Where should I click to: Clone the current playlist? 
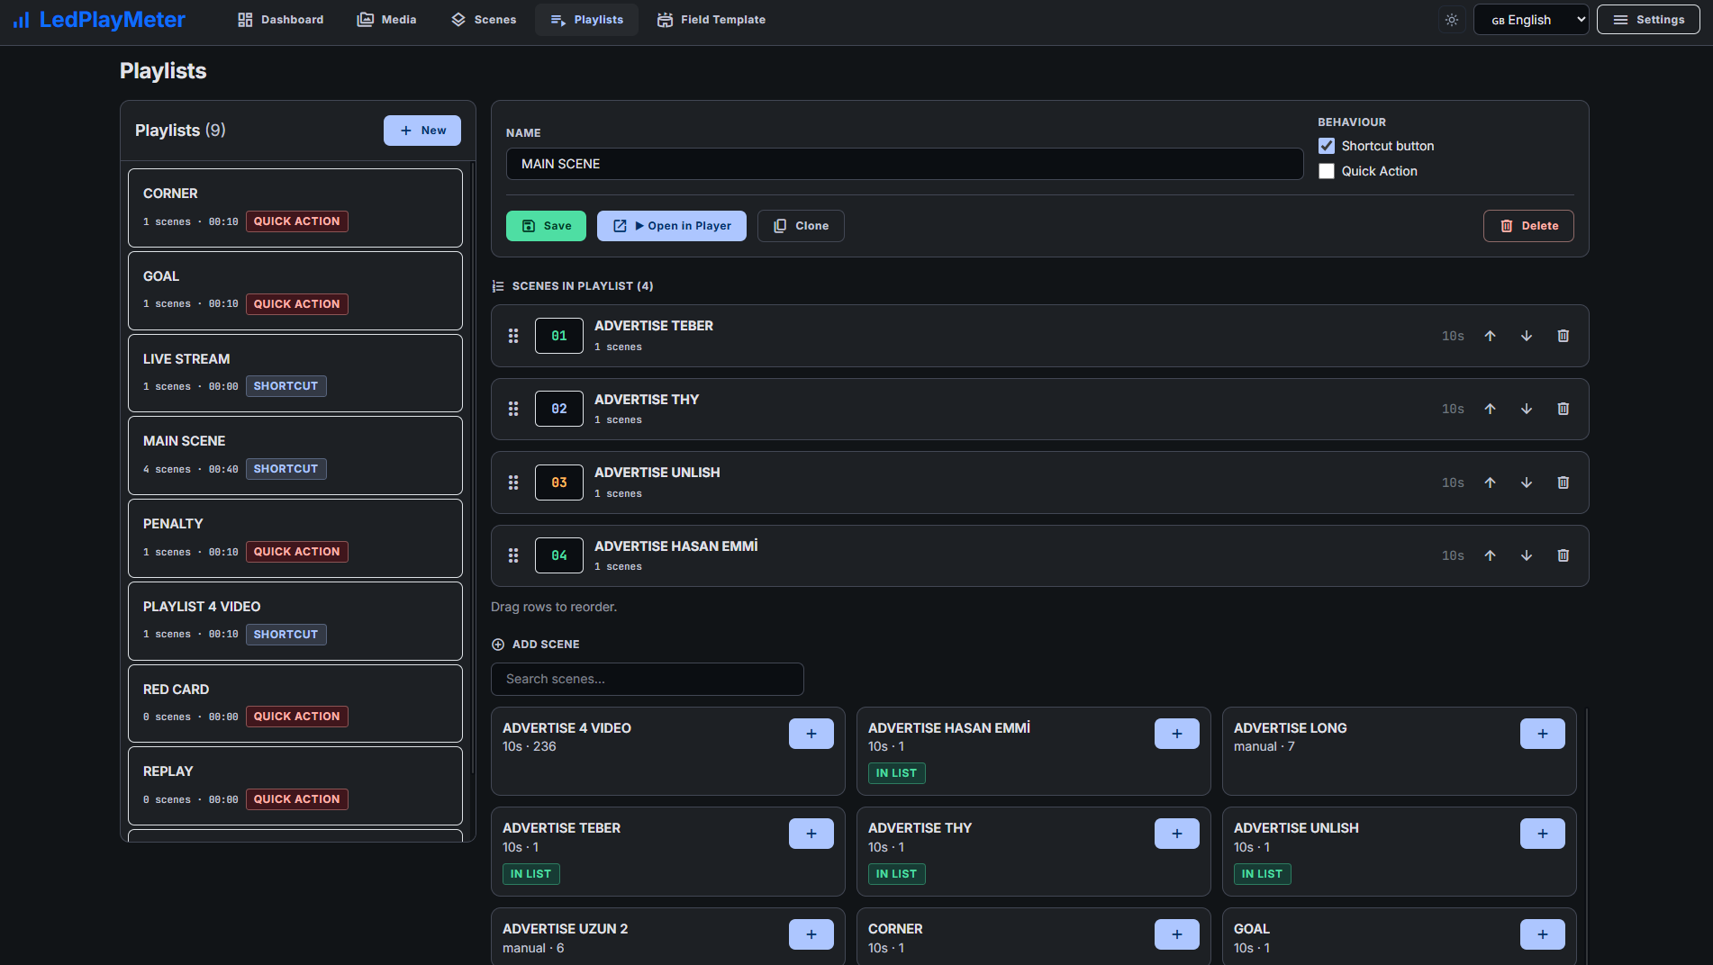(x=801, y=226)
